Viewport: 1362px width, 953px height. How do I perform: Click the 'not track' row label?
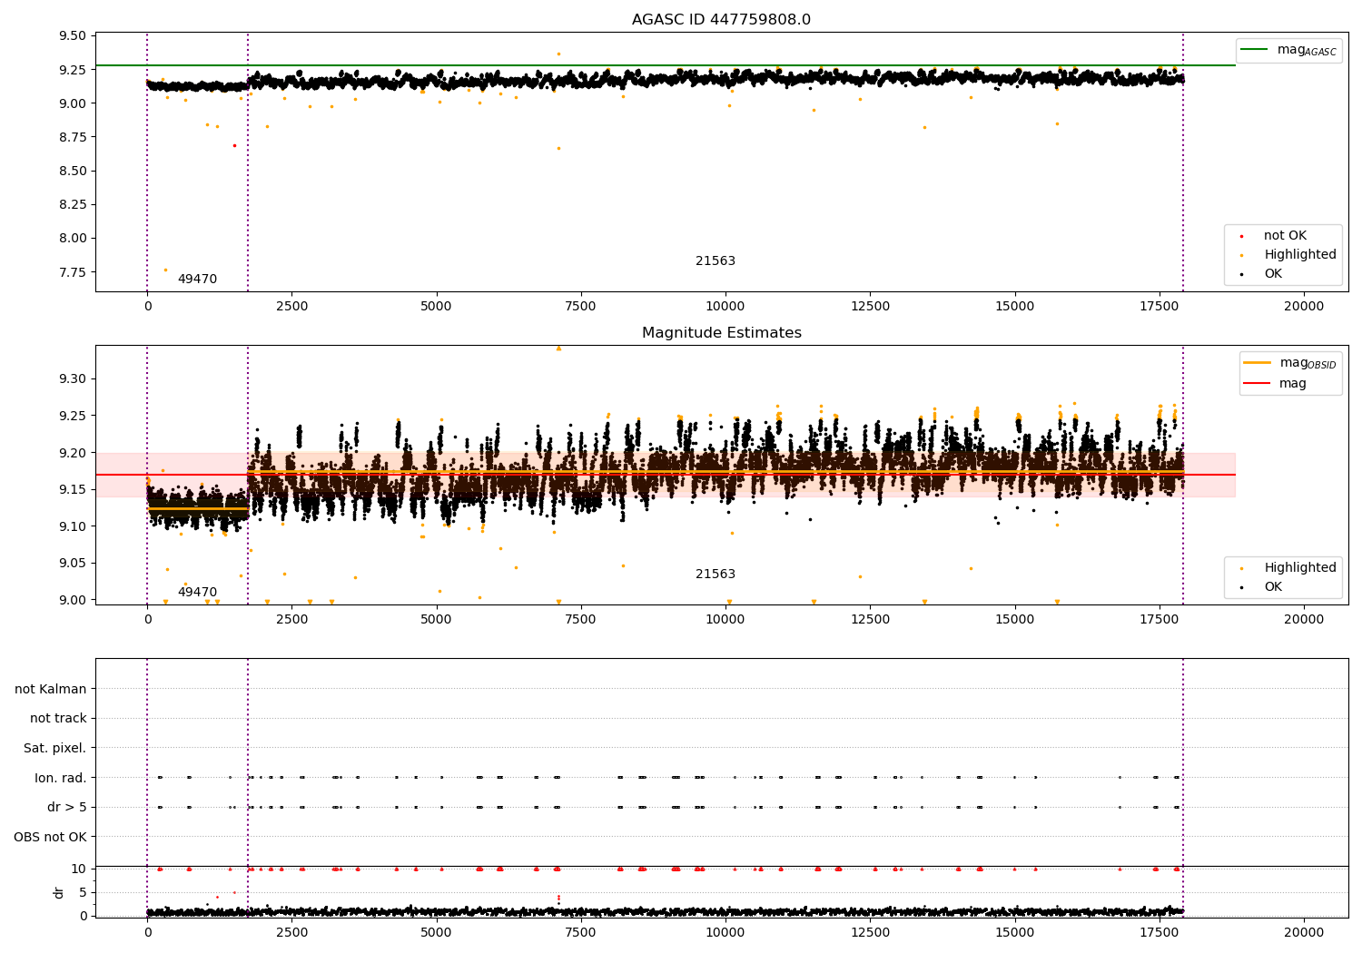coord(58,719)
